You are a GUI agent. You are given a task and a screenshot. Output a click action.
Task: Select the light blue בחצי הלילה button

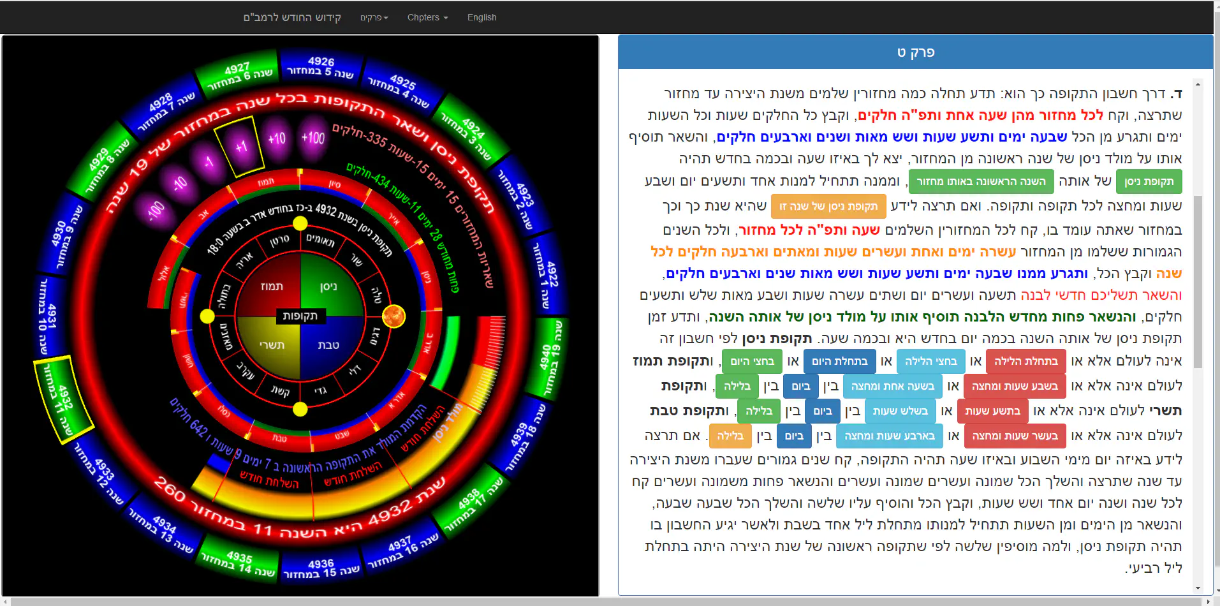[x=930, y=361]
